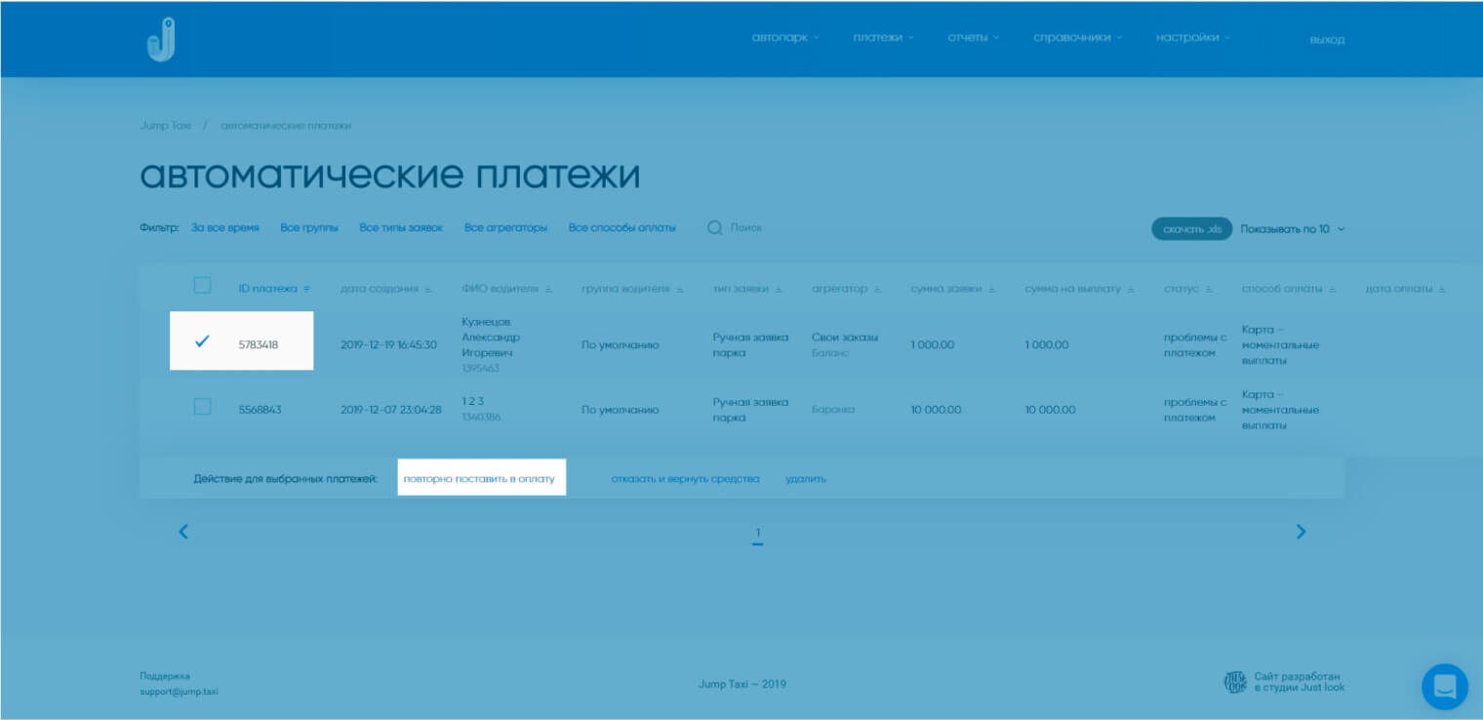
Task: Click отказать и вернуть средства link
Action: [x=685, y=479]
